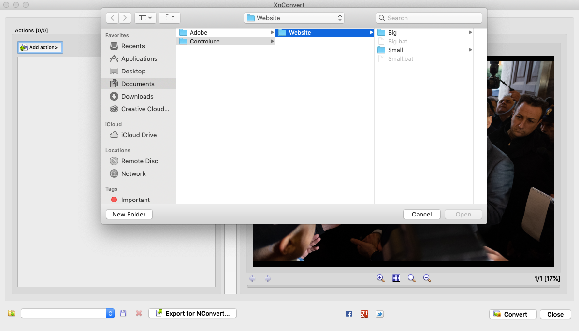
Task: Click the Add action button
Action: click(40, 47)
